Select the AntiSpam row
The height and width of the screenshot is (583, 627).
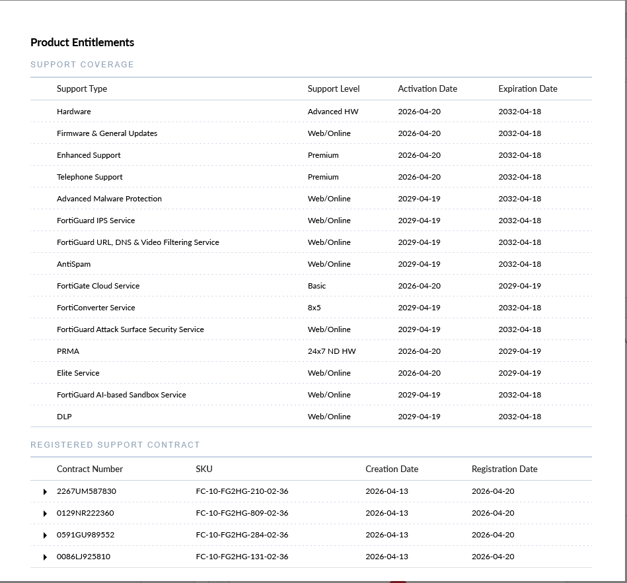[311, 263]
